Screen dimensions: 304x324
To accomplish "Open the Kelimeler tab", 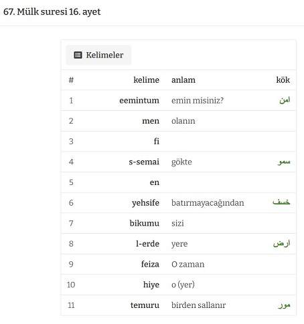I will coord(98,55).
